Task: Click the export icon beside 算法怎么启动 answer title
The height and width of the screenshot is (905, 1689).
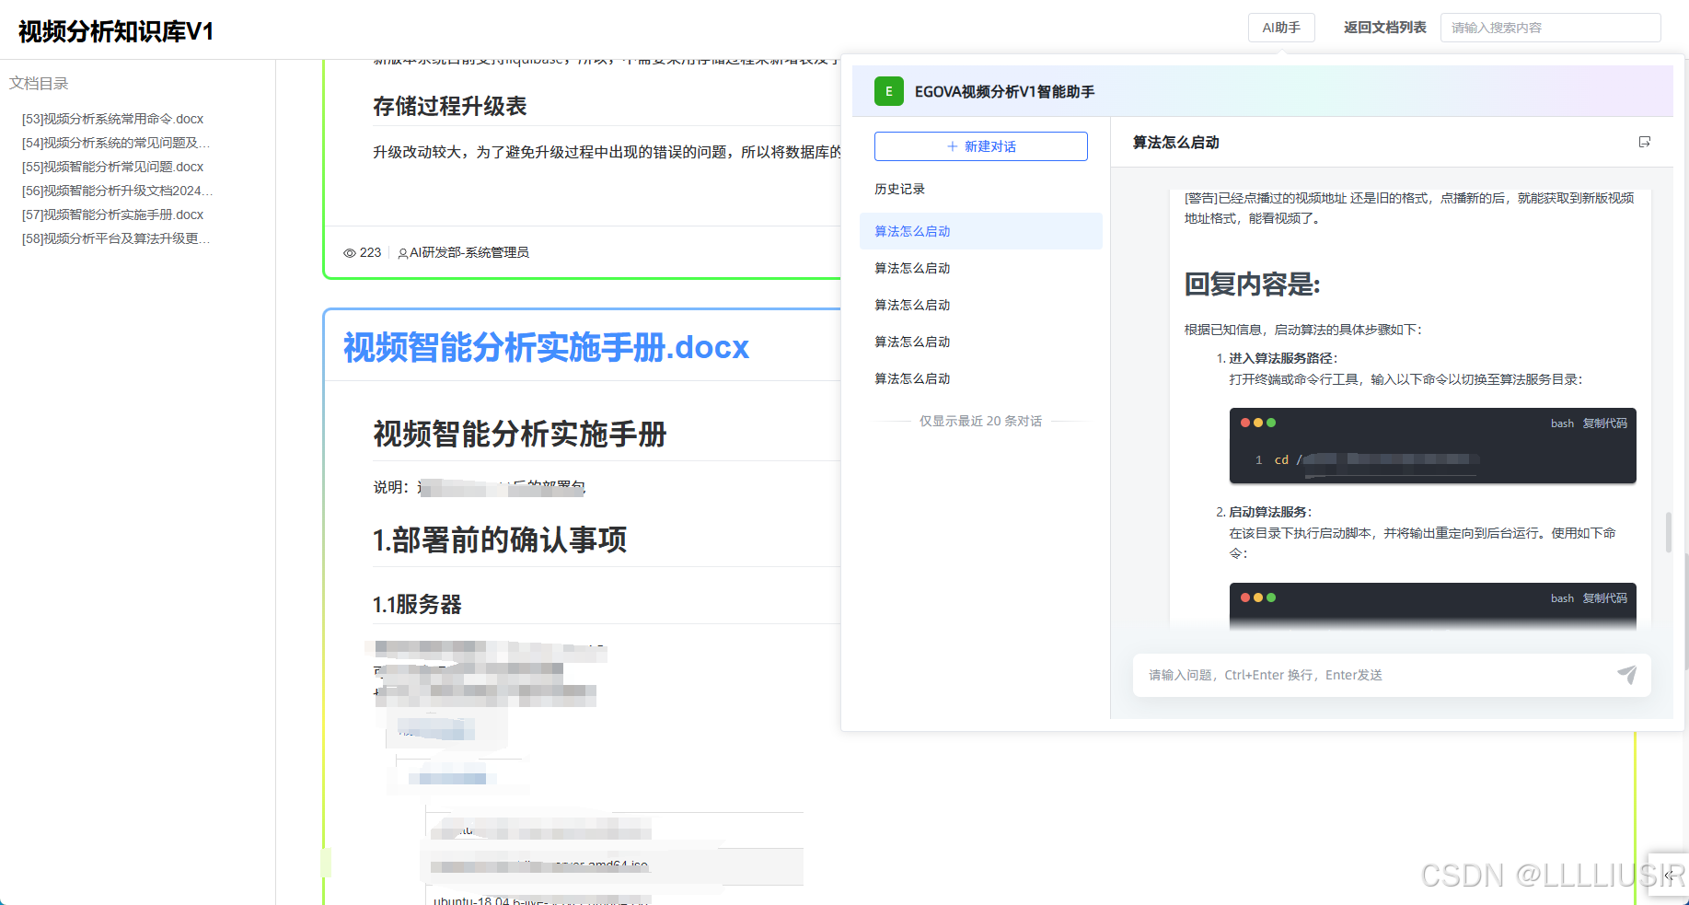Action: 1646,142
